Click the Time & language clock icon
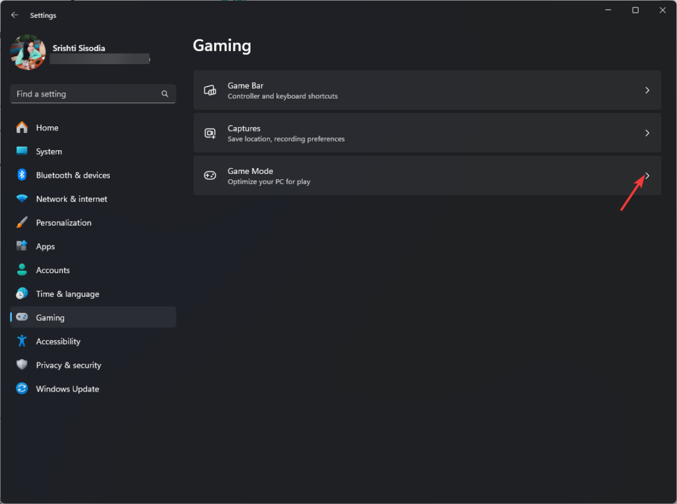The image size is (677, 504). 20,294
